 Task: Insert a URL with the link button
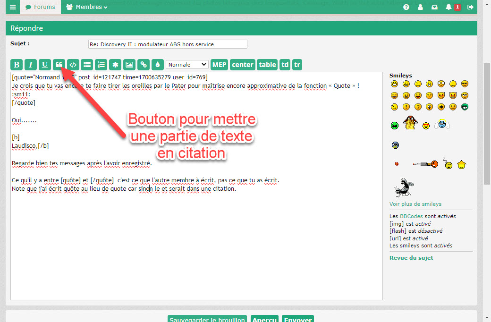pyautogui.click(x=143, y=65)
